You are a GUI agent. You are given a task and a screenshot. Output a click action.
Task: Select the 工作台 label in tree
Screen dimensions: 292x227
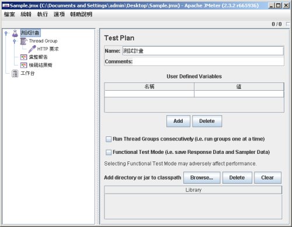point(27,73)
